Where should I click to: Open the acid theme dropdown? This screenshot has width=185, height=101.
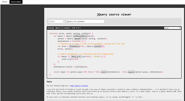(x=172, y=28)
